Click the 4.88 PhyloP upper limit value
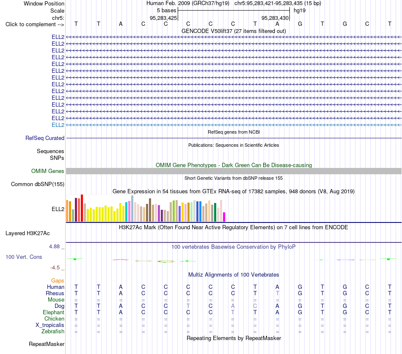 point(54,246)
